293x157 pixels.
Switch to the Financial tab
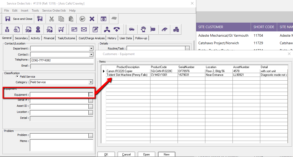pyautogui.click(x=49, y=38)
